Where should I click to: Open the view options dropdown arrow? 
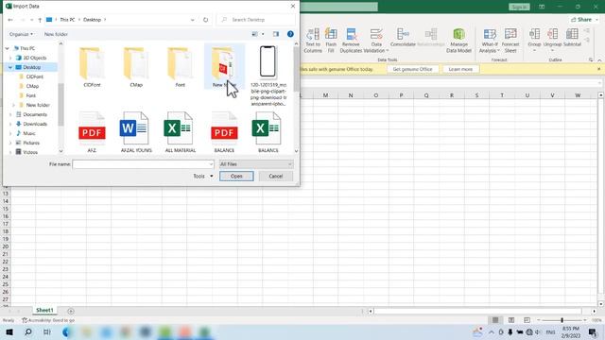[x=263, y=34]
